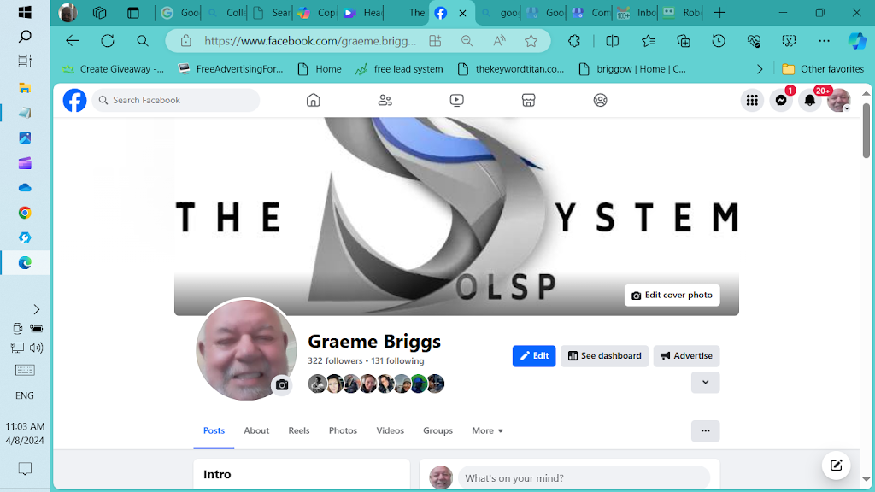The width and height of the screenshot is (875, 492).
Task: Open FreeAdvertisingFor bookmark
Action: coord(231,69)
